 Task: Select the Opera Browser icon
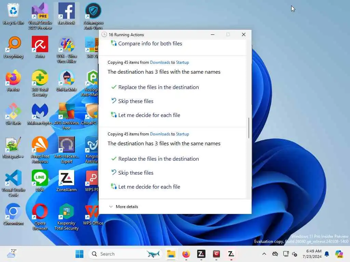pyautogui.click(x=40, y=217)
